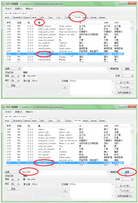Select row 1180 ttpod_monday
Image resolution: width=138 pixels, height=203 pixels.
click(x=65, y=60)
